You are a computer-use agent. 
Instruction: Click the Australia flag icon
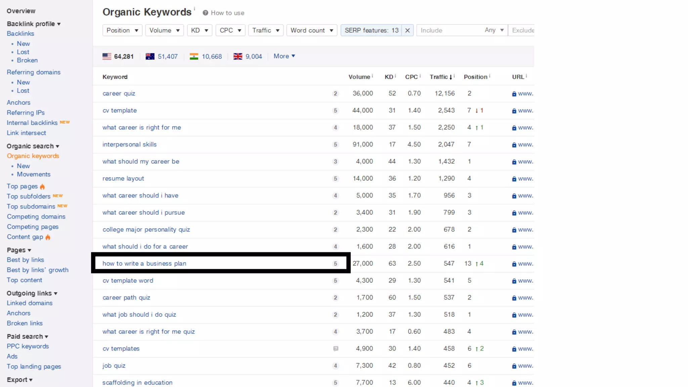[150, 56]
